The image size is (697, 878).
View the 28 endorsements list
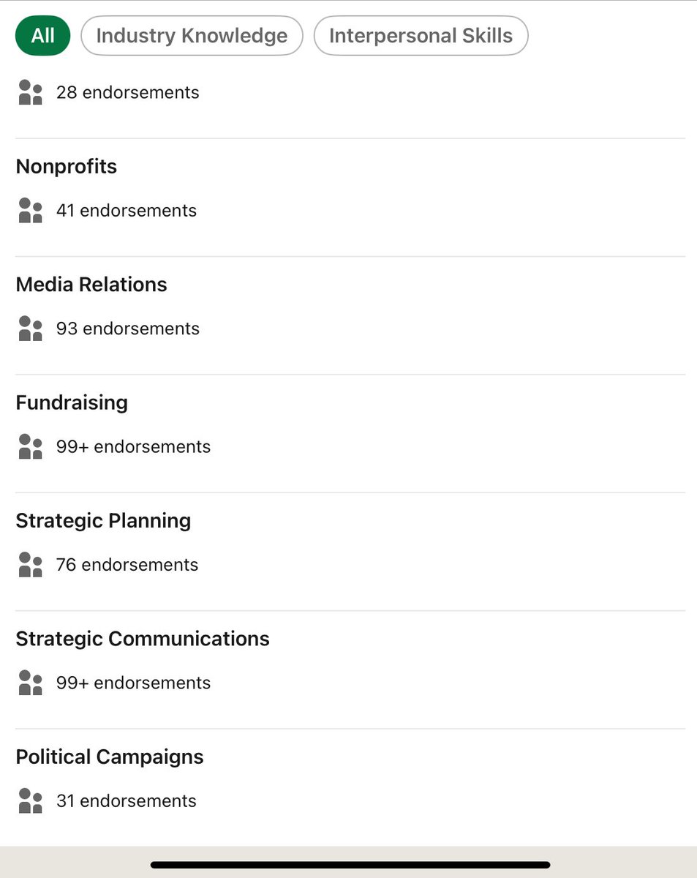coord(128,93)
